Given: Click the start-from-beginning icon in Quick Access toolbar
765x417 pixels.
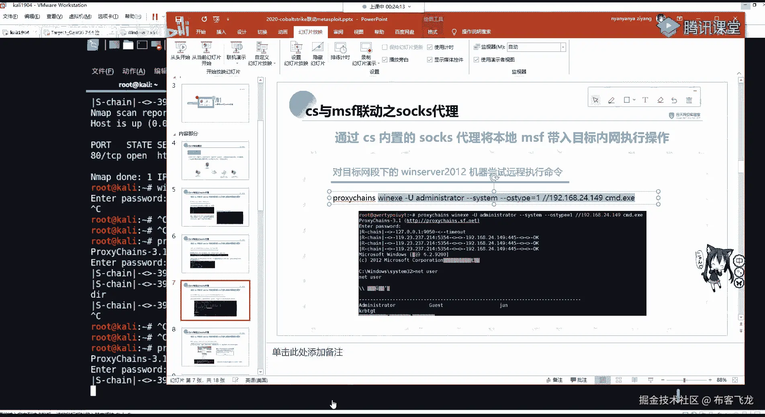Looking at the screenshot, I should 216,19.
